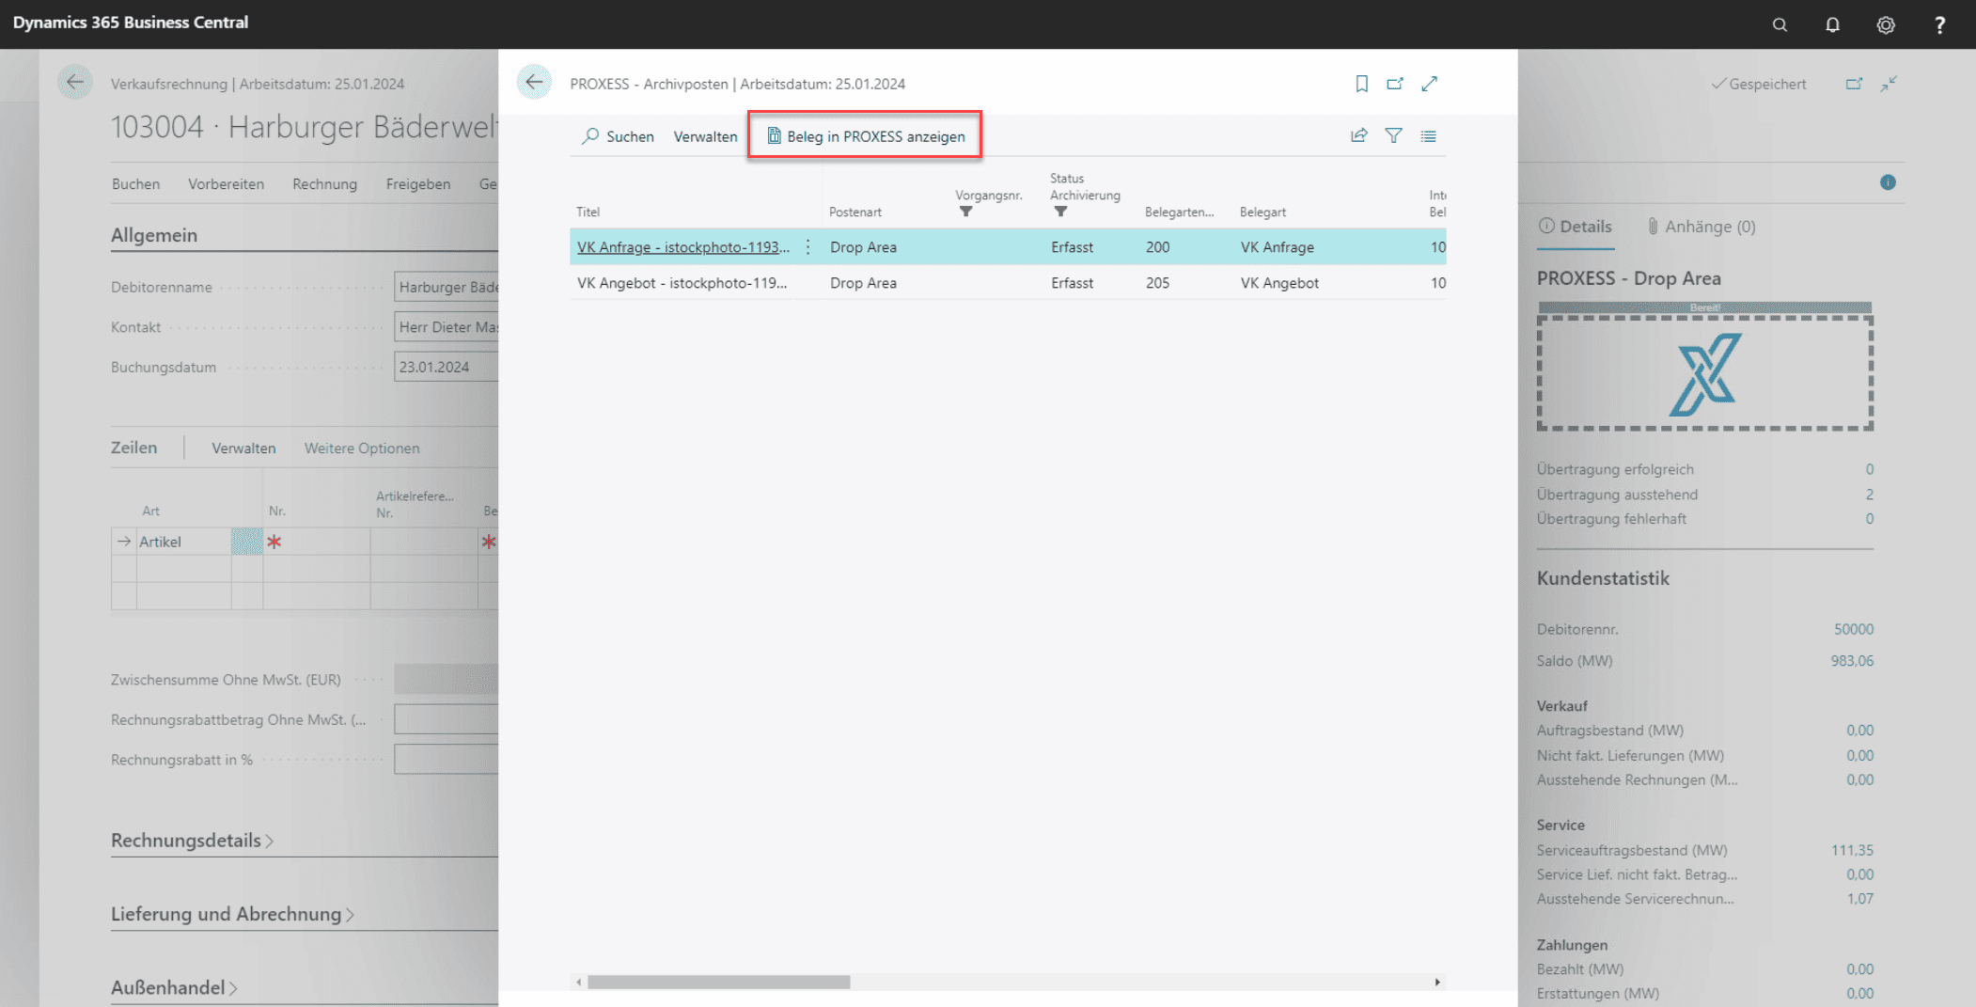Toggle the filter pane icon
Image resolution: width=1976 pixels, height=1007 pixels.
coord(1393,135)
